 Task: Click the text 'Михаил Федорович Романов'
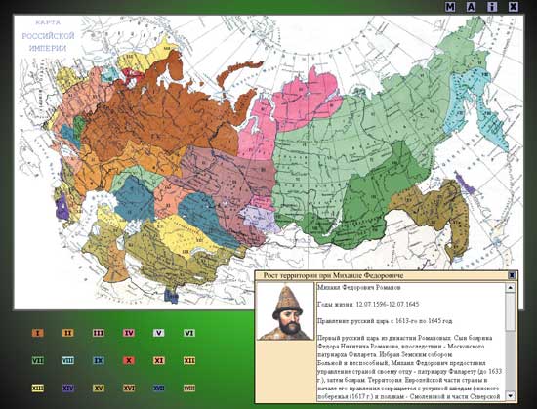[359, 288]
